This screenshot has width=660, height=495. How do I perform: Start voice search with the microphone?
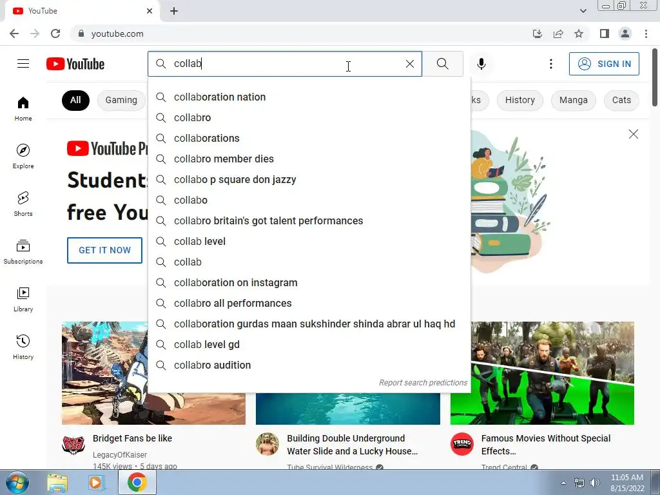(x=481, y=64)
